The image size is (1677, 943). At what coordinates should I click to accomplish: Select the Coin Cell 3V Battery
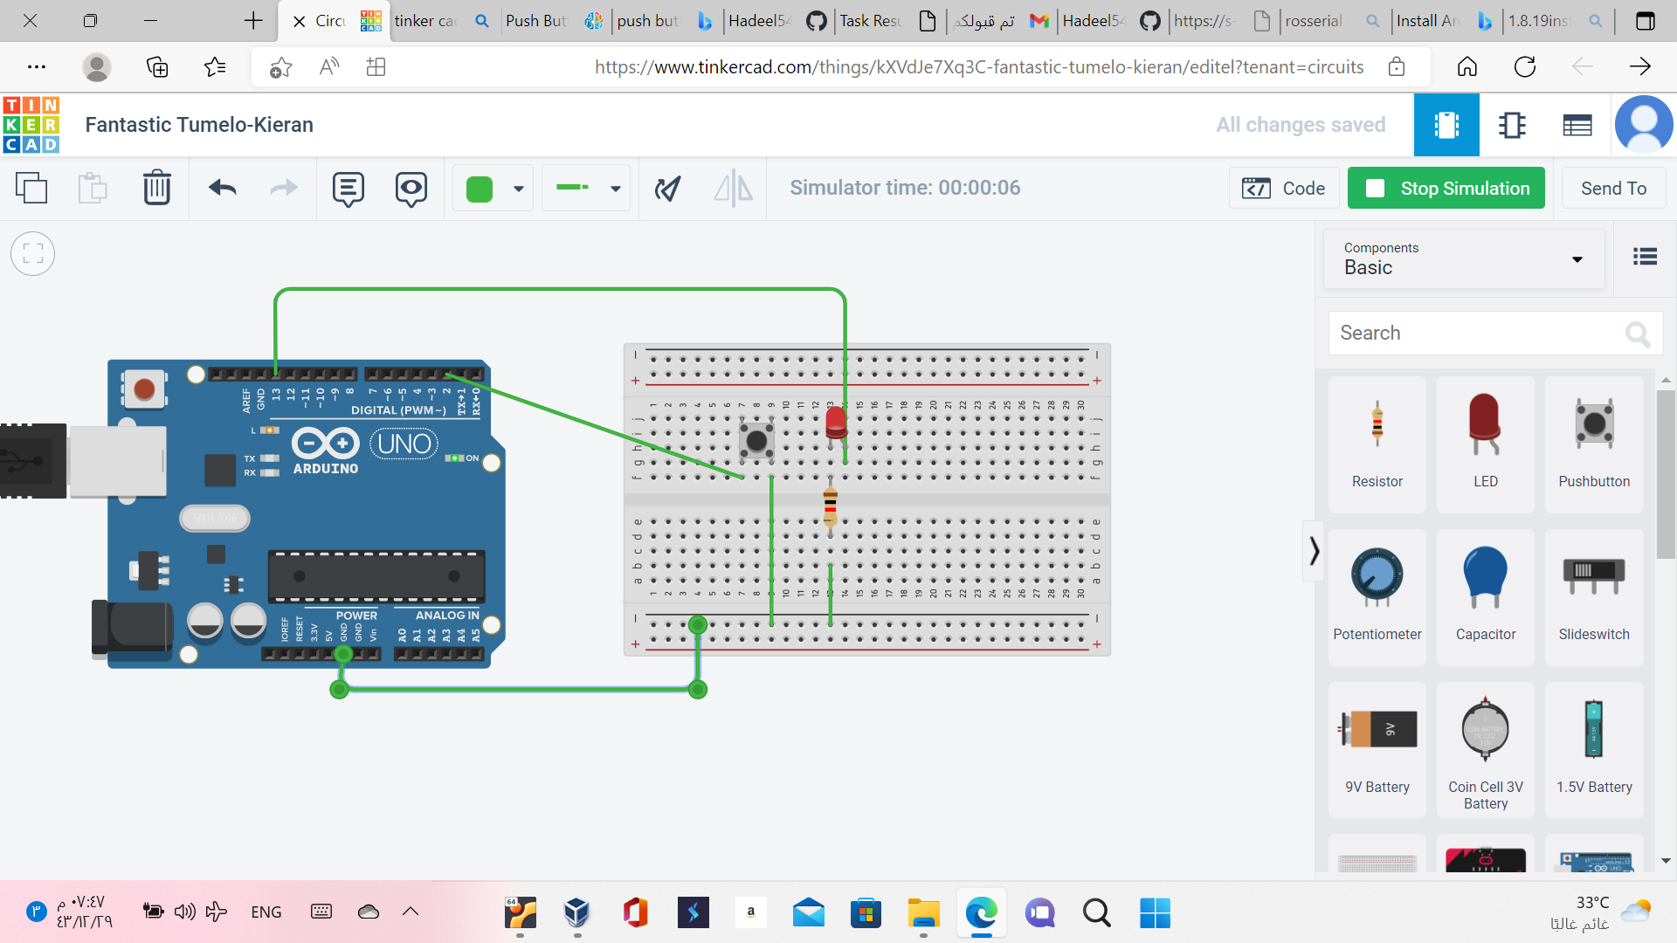pyautogui.click(x=1485, y=750)
